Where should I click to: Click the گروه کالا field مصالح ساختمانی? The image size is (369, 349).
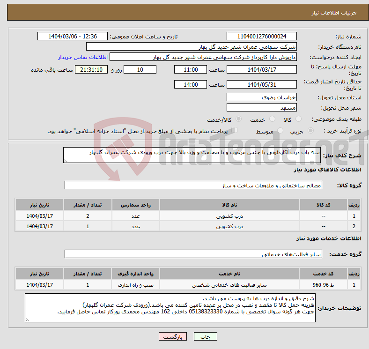click(193, 185)
